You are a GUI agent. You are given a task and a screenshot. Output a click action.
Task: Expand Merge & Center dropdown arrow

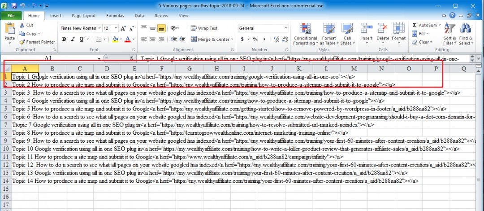(x=232, y=40)
